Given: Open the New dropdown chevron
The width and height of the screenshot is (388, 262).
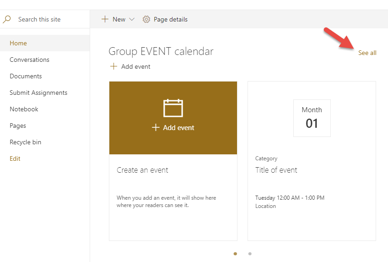Looking at the screenshot, I should point(132,19).
